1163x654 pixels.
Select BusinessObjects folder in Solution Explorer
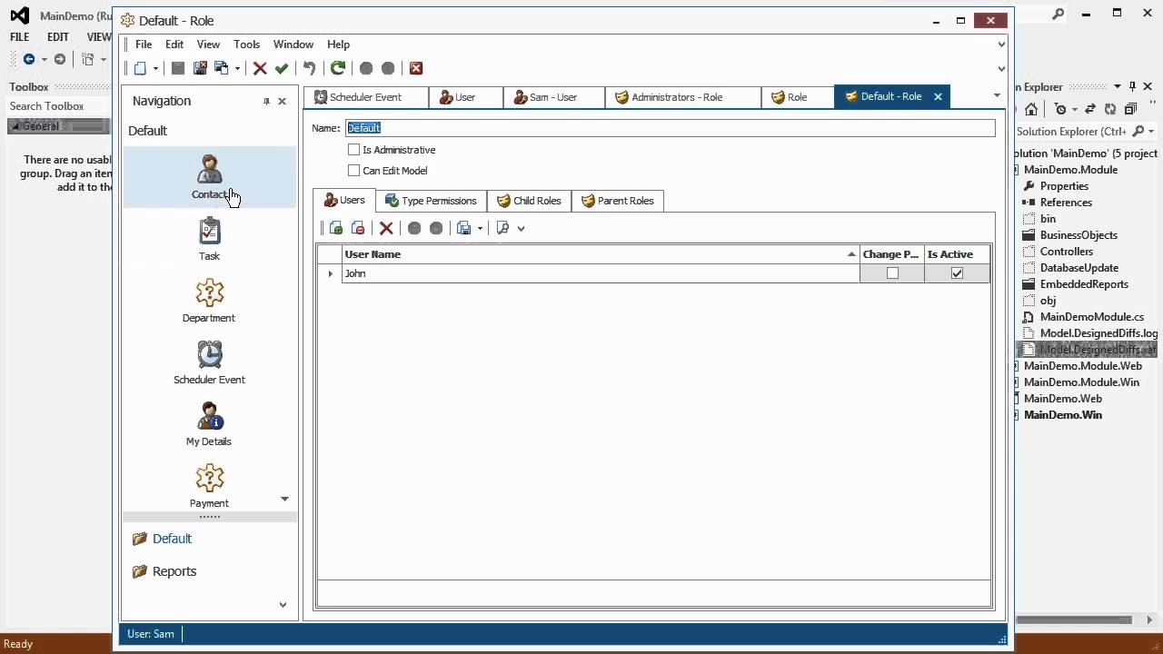(1079, 235)
